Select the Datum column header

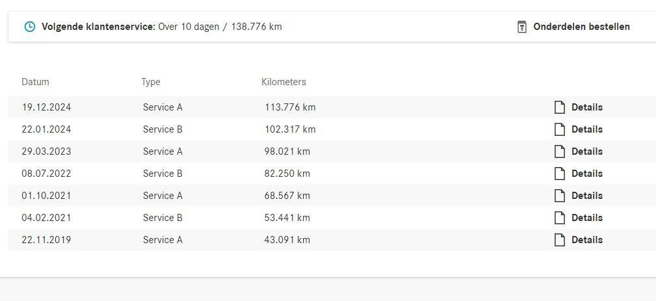pos(35,82)
